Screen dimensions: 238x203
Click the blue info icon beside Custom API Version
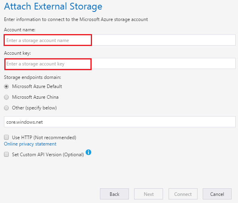click(x=89, y=152)
